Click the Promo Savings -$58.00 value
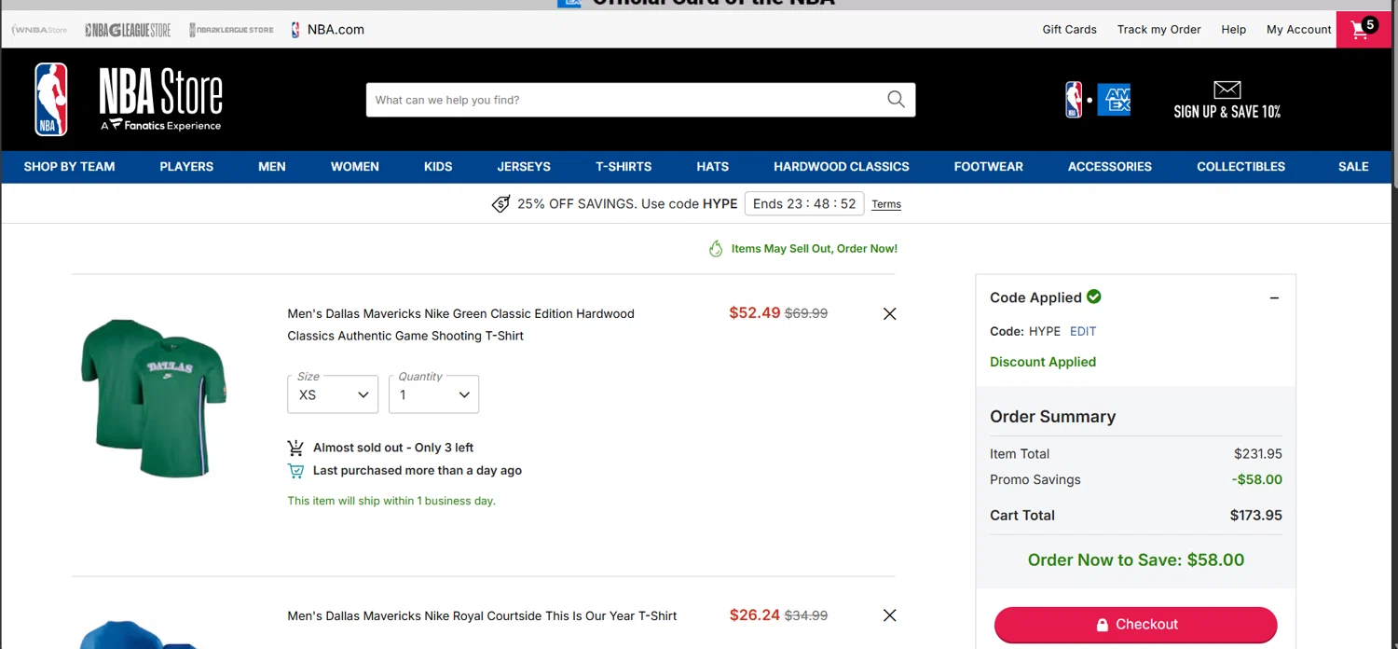The width and height of the screenshot is (1398, 649). pos(1256,479)
